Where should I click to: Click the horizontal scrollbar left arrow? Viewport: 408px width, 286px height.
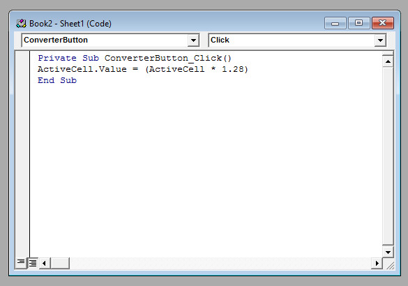point(44,264)
